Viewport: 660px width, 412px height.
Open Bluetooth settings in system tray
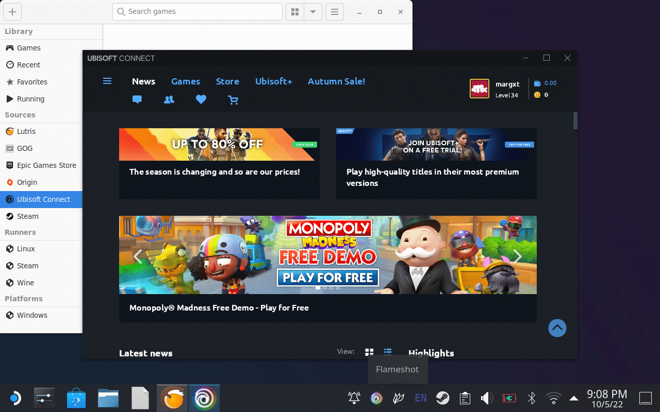(x=532, y=398)
